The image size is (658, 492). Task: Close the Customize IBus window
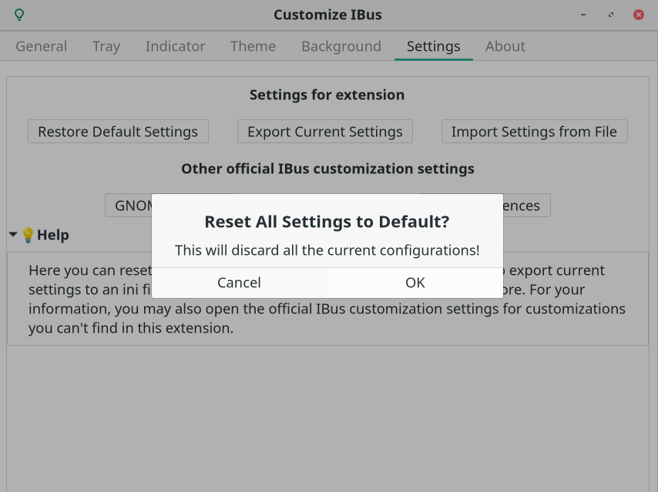pos(639,15)
